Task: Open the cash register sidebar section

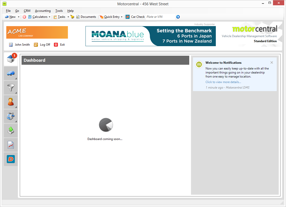Action: 11,116
